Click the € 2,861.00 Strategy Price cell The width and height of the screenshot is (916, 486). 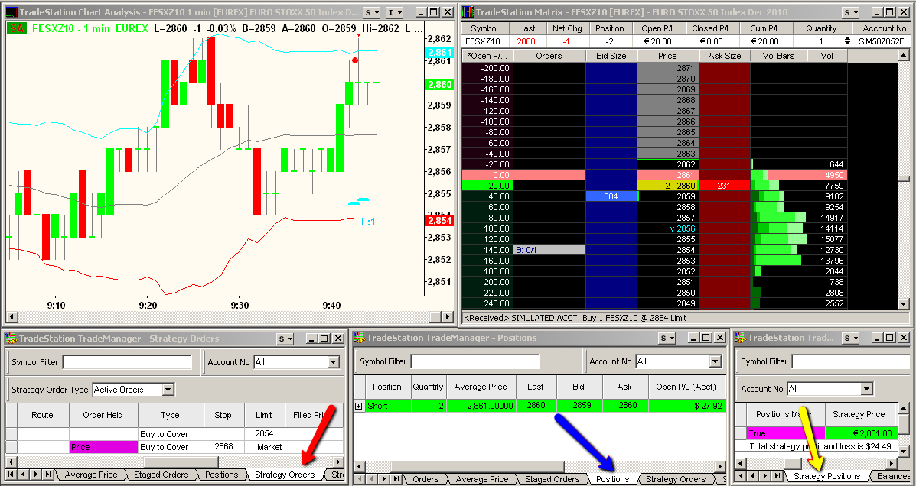(860, 433)
